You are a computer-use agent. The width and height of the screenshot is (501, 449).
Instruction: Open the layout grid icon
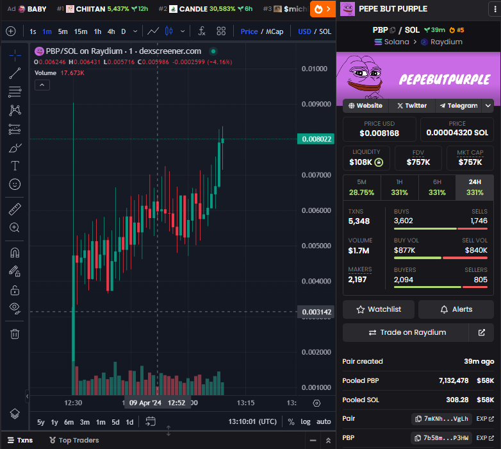click(x=221, y=31)
